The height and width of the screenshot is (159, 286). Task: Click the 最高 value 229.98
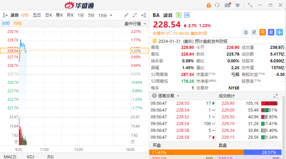pos(188,47)
